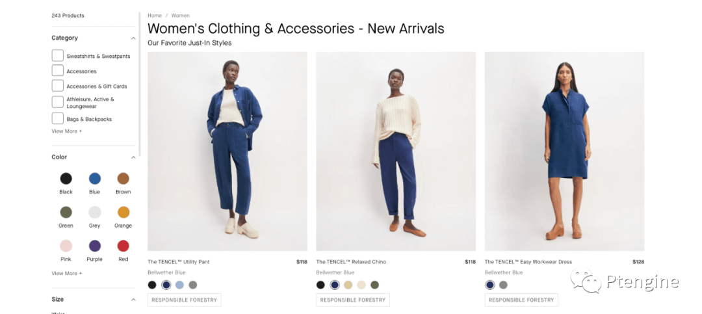Viewport: 702px width, 314px height.
Task: Filter by Blue color circle
Action: click(x=94, y=179)
